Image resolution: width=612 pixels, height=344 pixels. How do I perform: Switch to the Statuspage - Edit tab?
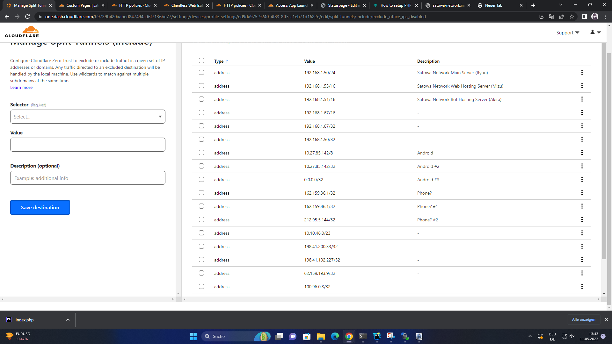343,5
